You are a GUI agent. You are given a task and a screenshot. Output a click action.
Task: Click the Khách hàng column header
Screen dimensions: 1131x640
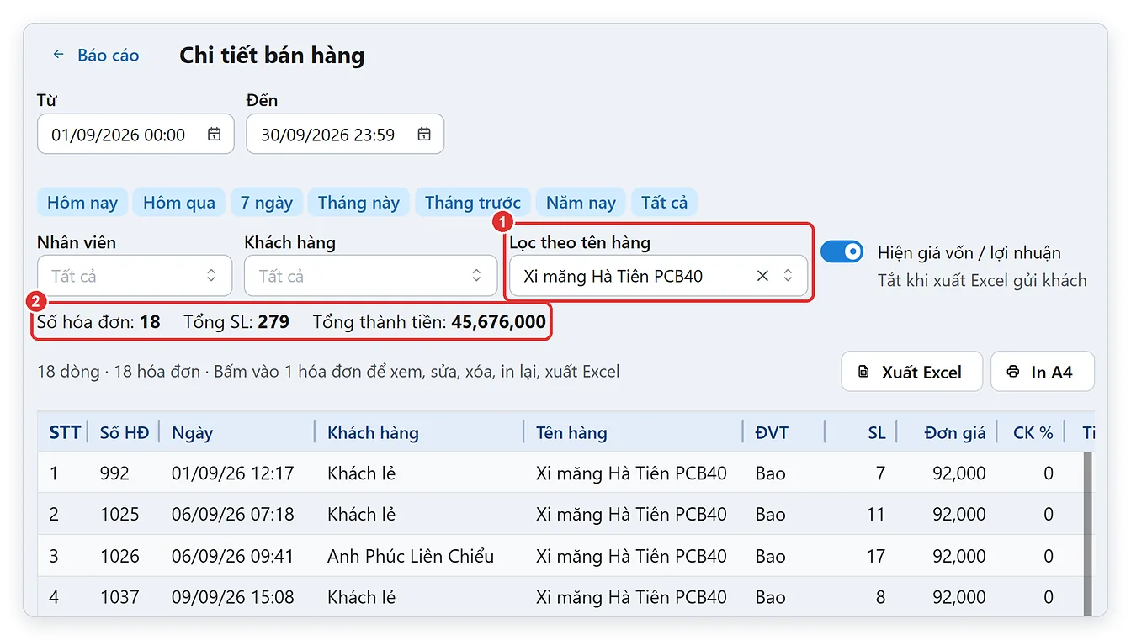point(373,433)
